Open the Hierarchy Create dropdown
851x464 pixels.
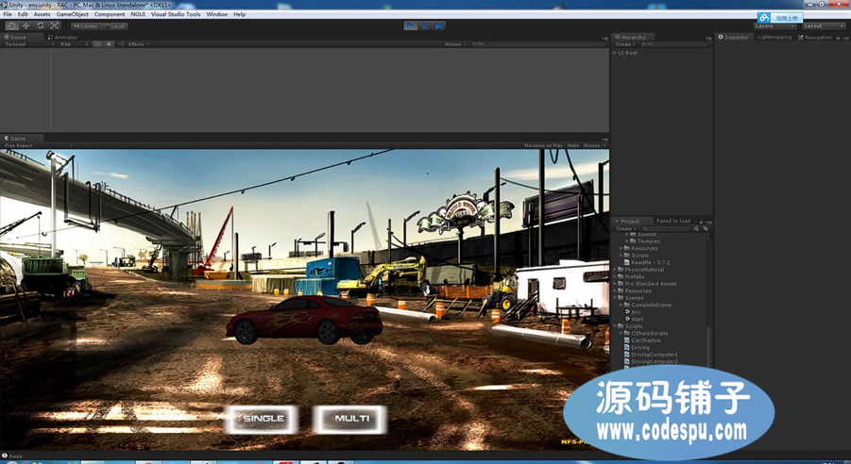[624, 44]
